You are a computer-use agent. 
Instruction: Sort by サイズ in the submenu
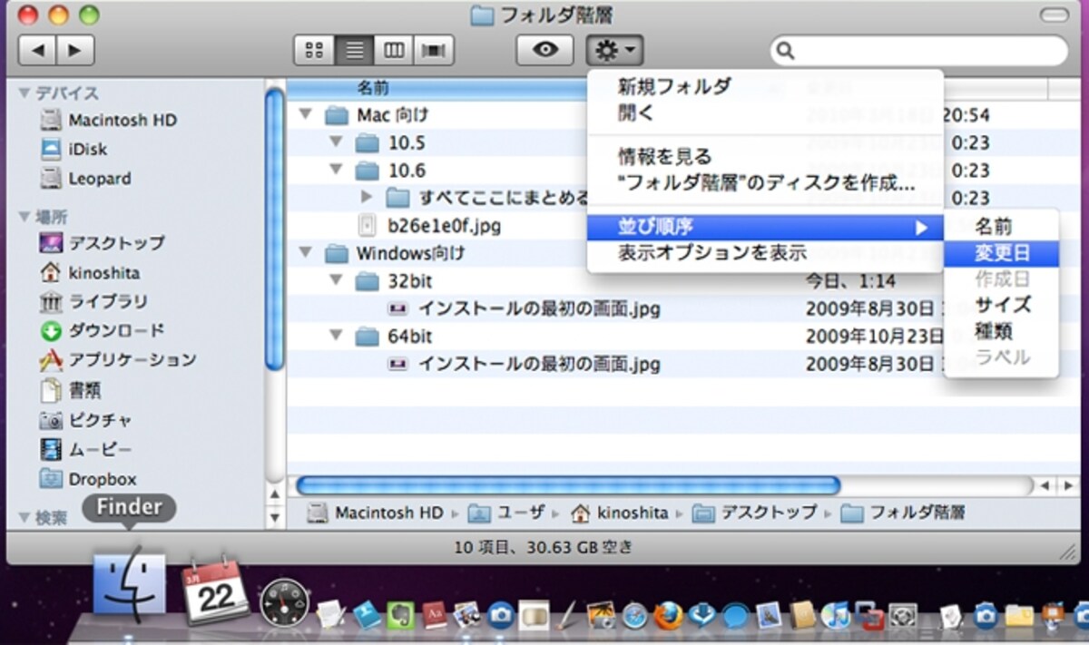(x=1001, y=305)
